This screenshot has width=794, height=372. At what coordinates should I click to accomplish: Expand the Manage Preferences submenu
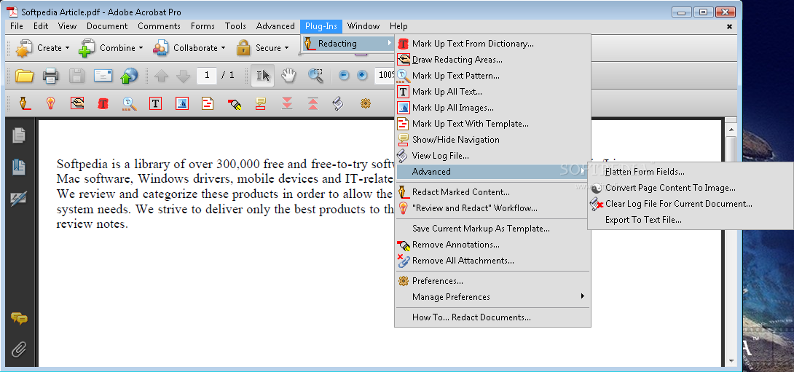click(492, 296)
